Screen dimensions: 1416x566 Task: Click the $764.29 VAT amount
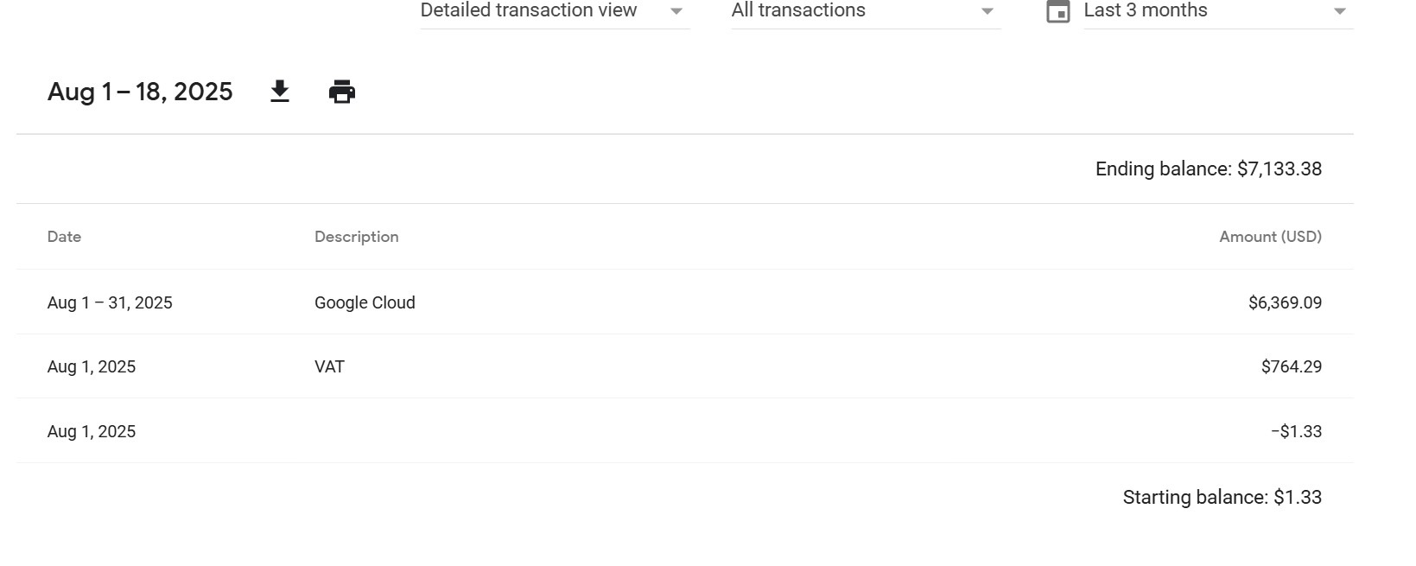pos(1291,366)
